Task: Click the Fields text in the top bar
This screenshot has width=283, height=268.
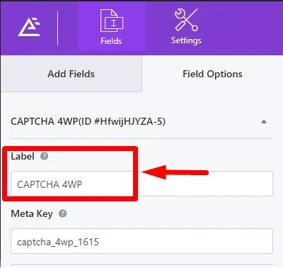Action: [111, 41]
